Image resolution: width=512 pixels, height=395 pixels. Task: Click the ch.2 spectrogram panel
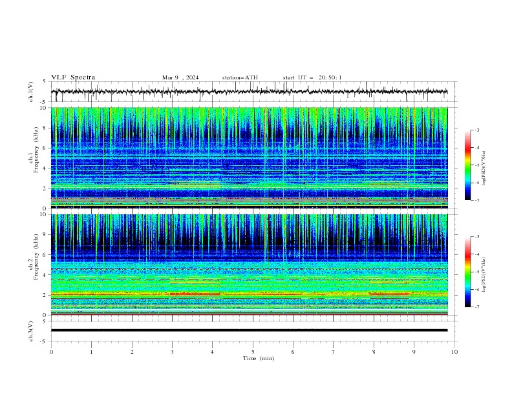click(250, 265)
